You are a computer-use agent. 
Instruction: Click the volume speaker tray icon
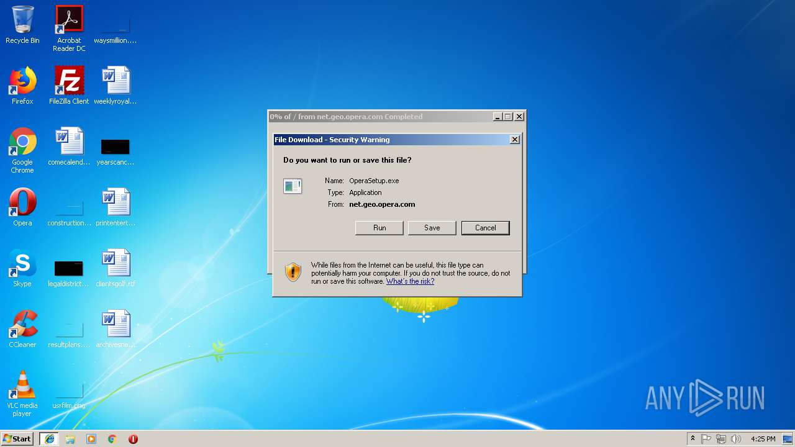tap(736, 439)
